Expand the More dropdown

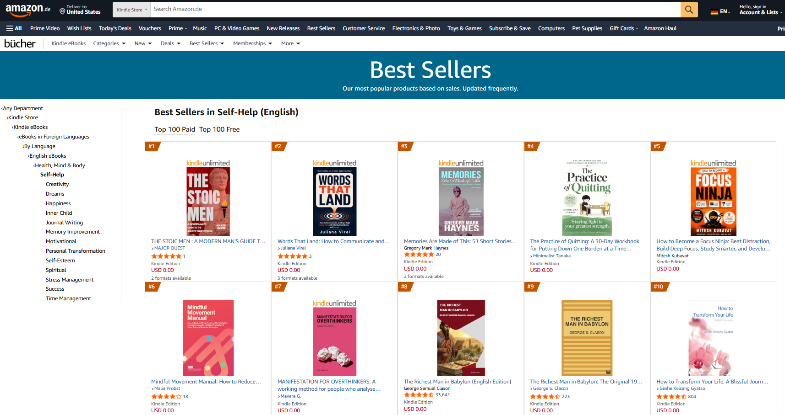[x=291, y=43]
